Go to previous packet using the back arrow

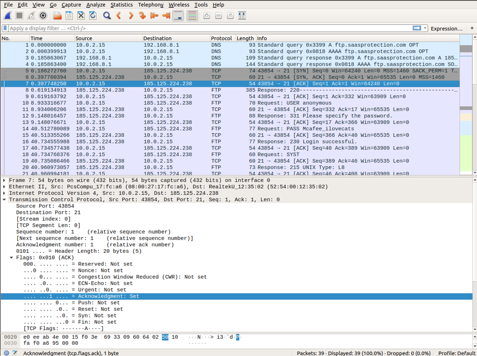point(119,16)
